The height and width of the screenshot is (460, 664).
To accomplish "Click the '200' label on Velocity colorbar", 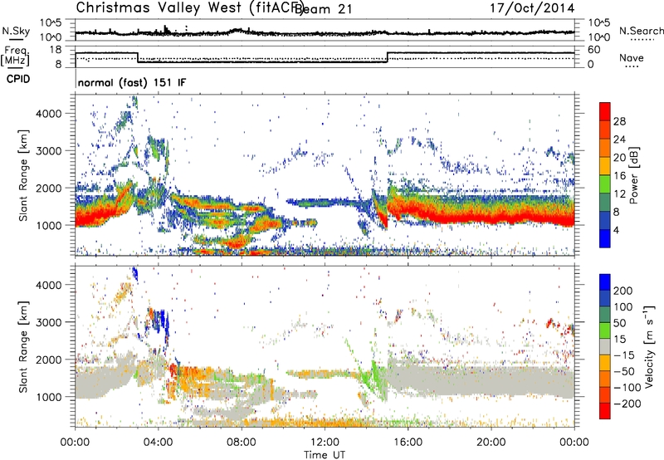I will click(623, 291).
